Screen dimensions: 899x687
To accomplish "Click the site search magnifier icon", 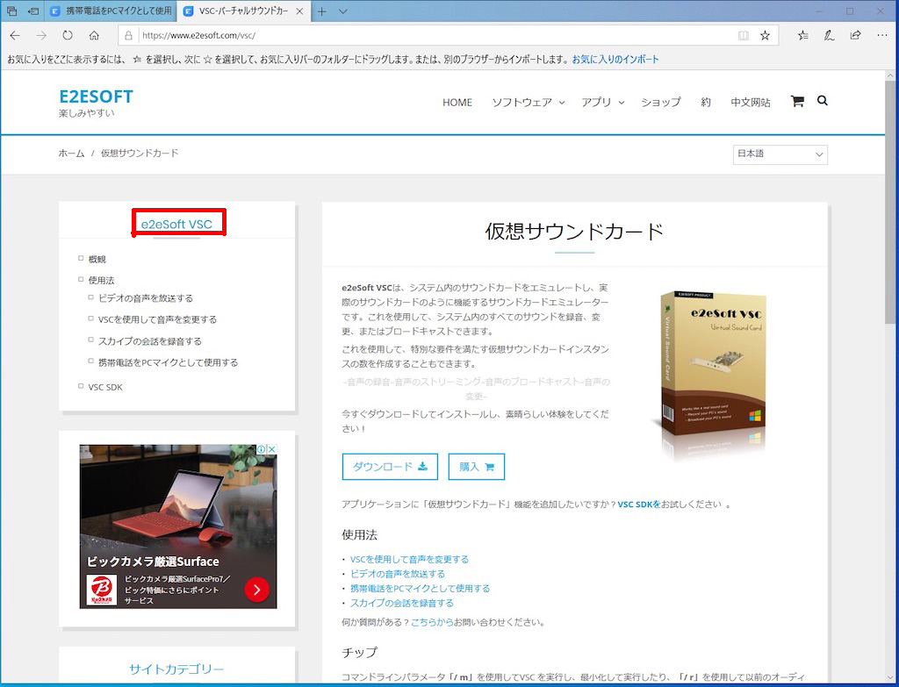I will point(822,101).
